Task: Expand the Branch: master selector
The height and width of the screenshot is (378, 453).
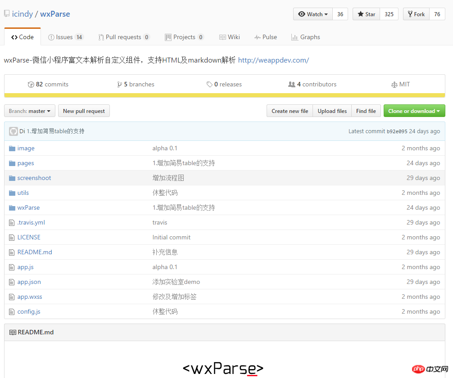Action: (x=30, y=111)
